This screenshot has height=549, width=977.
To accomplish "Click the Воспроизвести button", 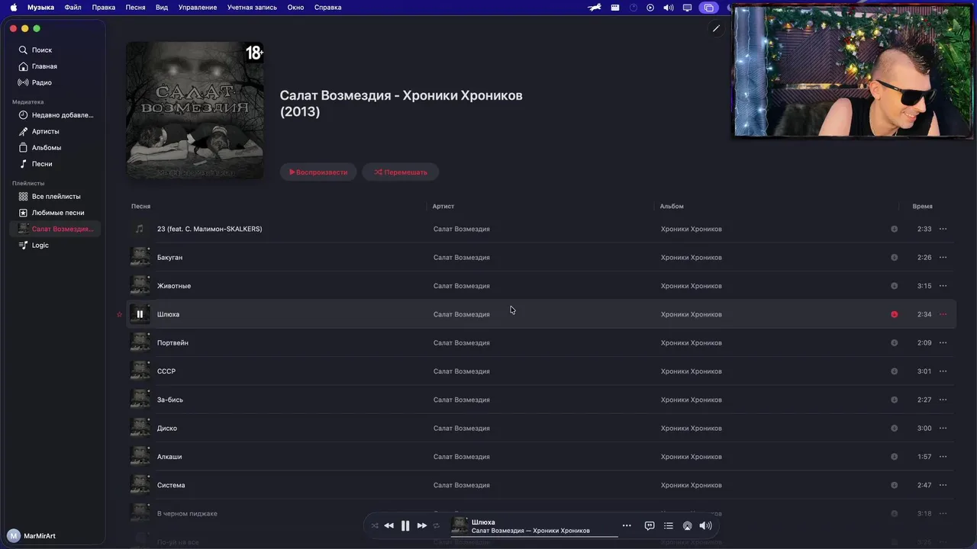I will 318,172.
